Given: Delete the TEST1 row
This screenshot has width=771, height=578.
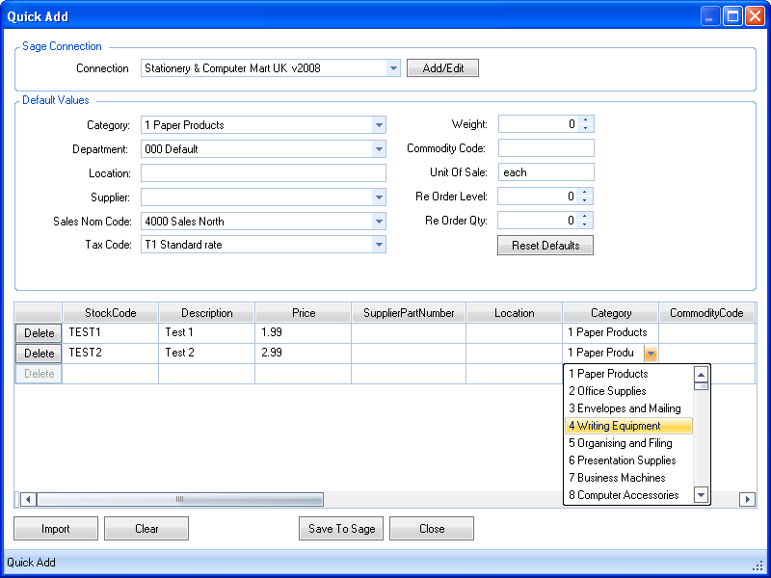Looking at the screenshot, I should [x=39, y=333].
